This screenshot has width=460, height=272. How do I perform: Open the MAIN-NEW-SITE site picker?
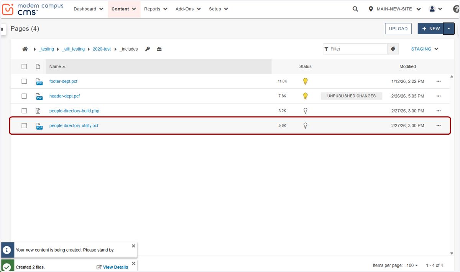point(394,9)
